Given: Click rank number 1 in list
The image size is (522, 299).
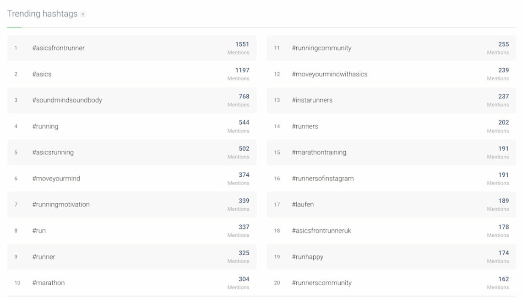Looking at the screenshot, I should pyautogui.click(x=16, y=48).
